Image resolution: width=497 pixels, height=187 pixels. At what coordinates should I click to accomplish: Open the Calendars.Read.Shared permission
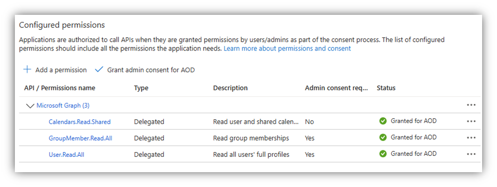coord(80,122)
